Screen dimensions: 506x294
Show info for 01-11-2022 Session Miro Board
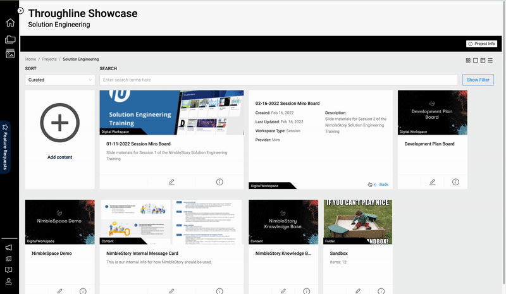(219, 182)
